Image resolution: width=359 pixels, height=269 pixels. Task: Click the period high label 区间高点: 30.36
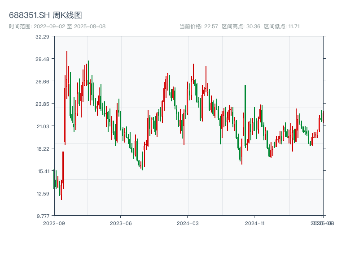tap(241, 26)
